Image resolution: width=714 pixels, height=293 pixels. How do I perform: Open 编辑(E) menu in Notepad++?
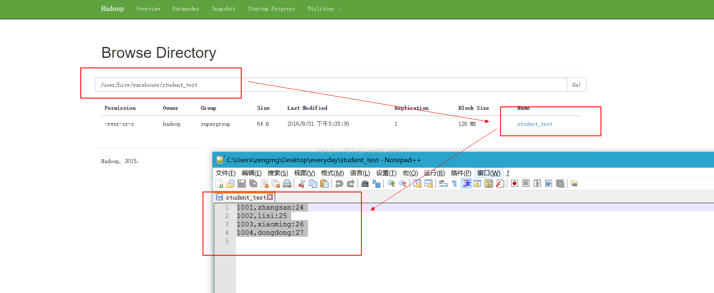tap(252, 173)
